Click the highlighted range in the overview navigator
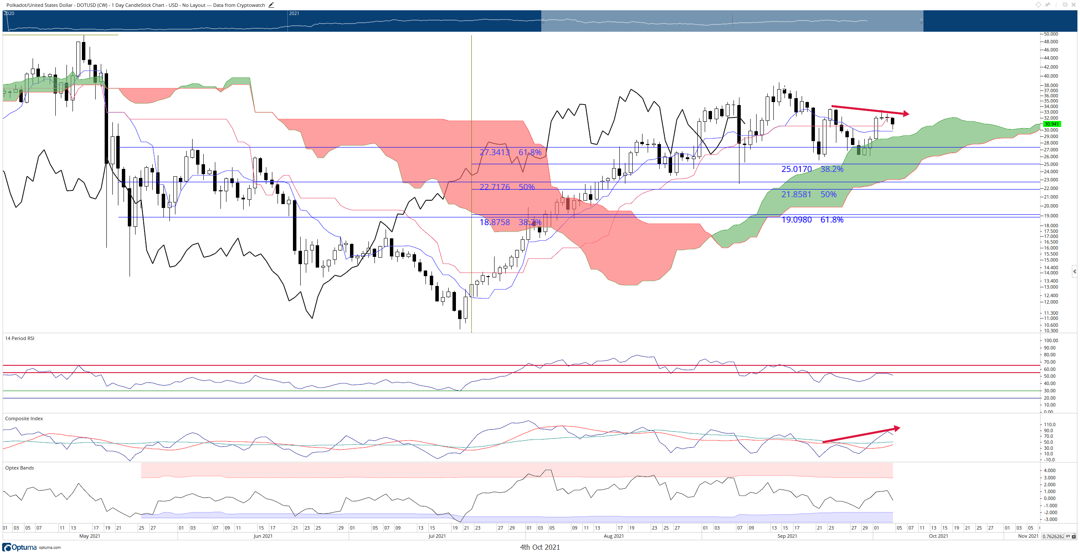Screen dimensions: 1080x554 pos(732,21)
